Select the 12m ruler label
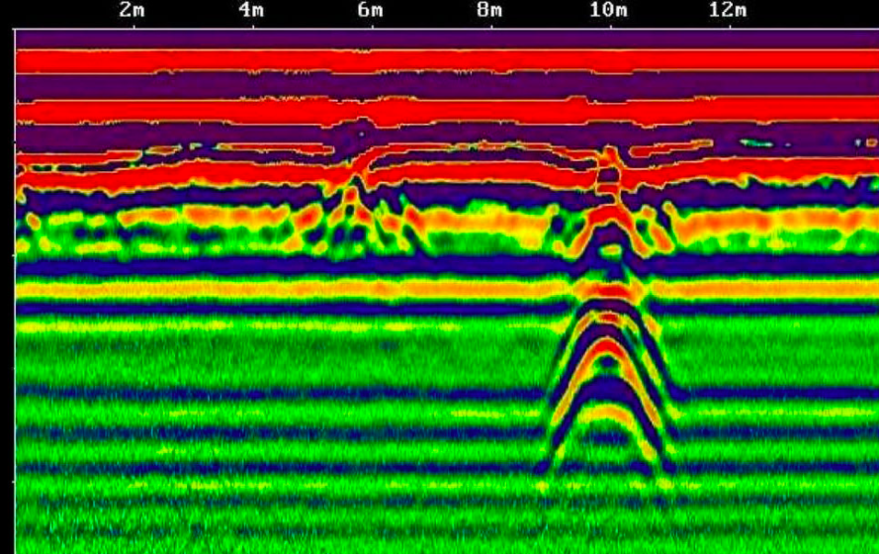The image size is (879, 554). point(728,11)
